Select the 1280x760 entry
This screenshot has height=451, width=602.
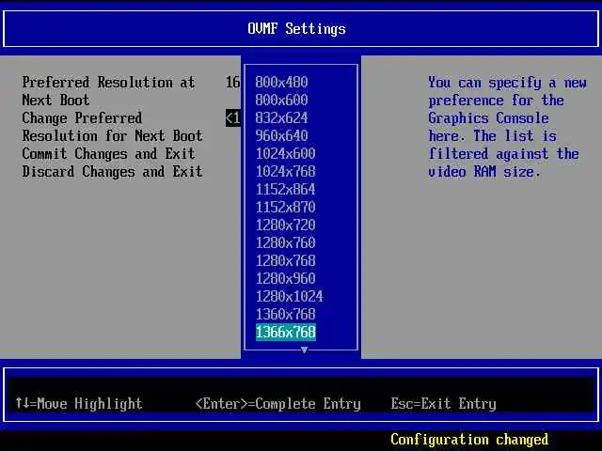[285, 242]
